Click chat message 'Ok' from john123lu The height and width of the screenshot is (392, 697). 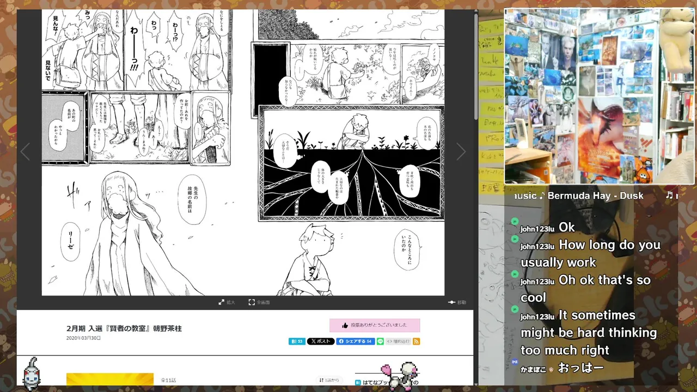pos(567,228)
